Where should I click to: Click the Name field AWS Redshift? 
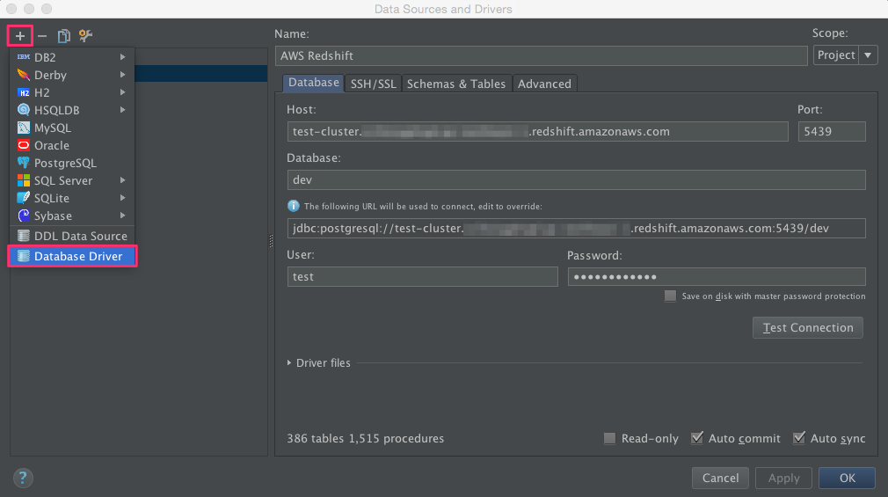[542, 55]
